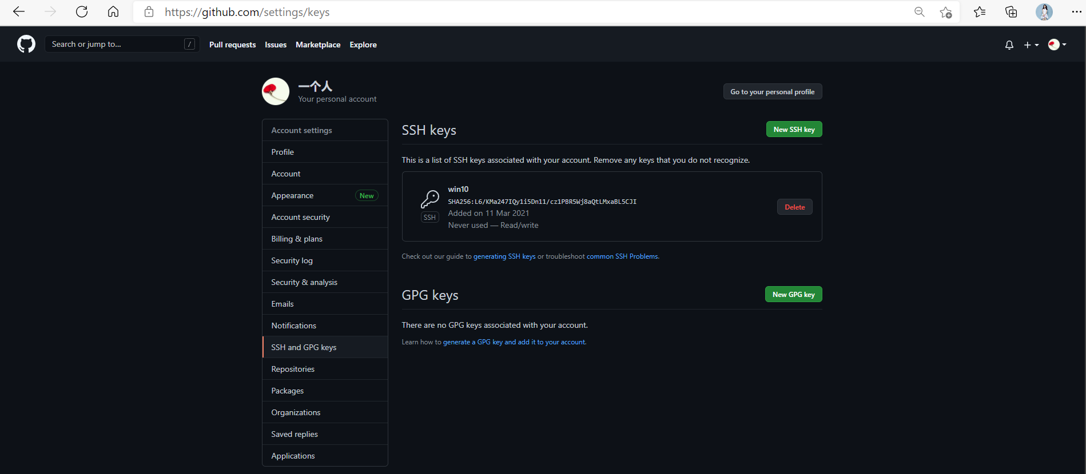Open the notifications bell
Image resolution: width=1086 pixels, height=474 pixels.
[x=1009, y=45]
